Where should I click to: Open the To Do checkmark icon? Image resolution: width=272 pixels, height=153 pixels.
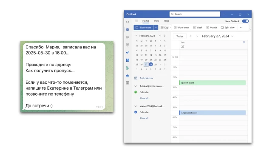127,52
